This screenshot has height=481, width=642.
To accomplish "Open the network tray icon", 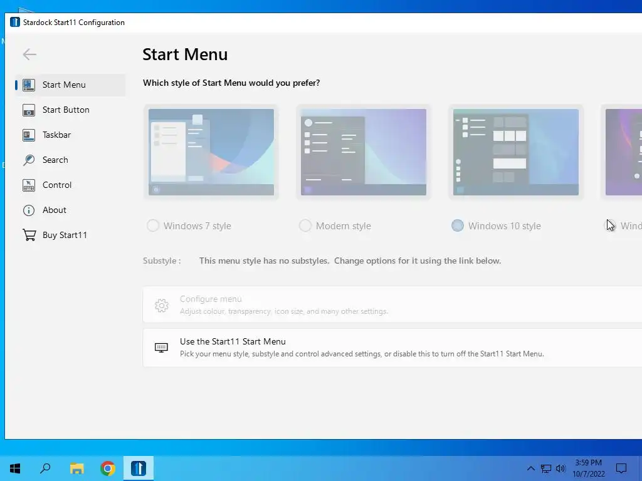I will [546, 468].
